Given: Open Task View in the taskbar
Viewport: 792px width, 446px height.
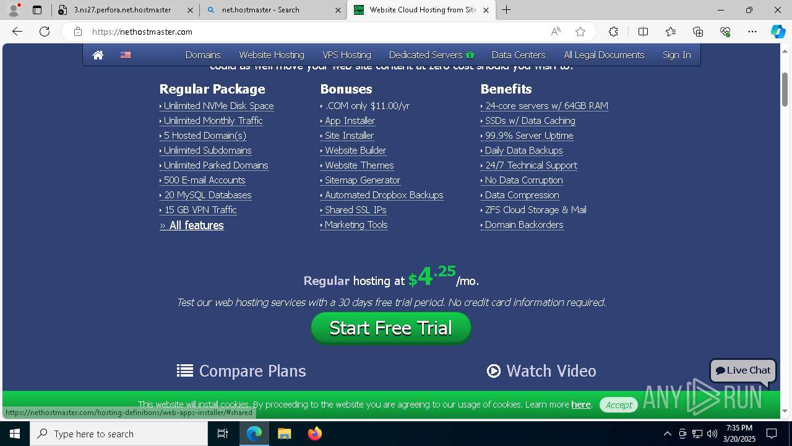Looking at the screenshot, I should pos(223,434).
